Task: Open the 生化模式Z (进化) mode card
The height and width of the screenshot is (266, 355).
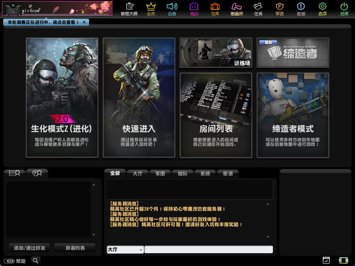Action: pyautogui.click(x=62, y=97)
